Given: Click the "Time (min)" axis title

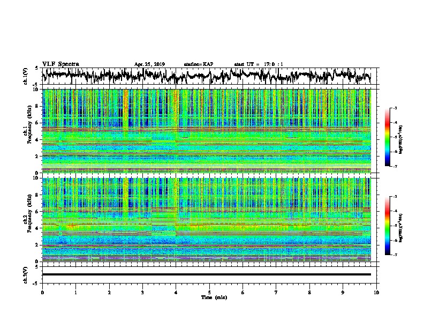Looking at the screenshot, I should coord(214,297).
